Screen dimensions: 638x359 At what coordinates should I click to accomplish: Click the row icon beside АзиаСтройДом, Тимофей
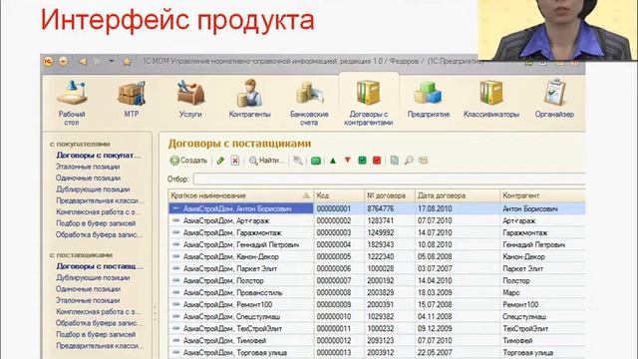tap(176, 340)
